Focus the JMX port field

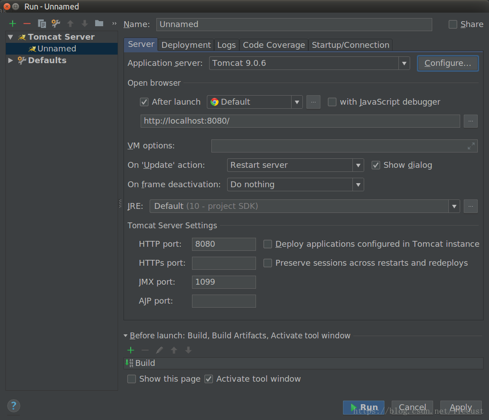pyautogui.click(x=224, y=282)
